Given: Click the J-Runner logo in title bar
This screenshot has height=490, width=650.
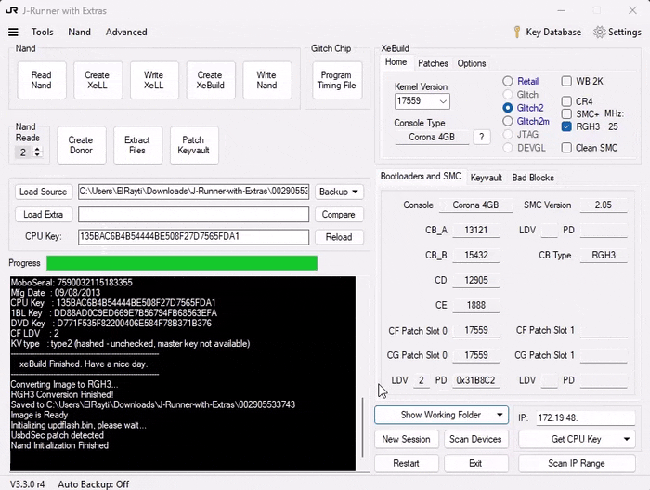Looking at the screenshot, I should click(x=11, y=10).
